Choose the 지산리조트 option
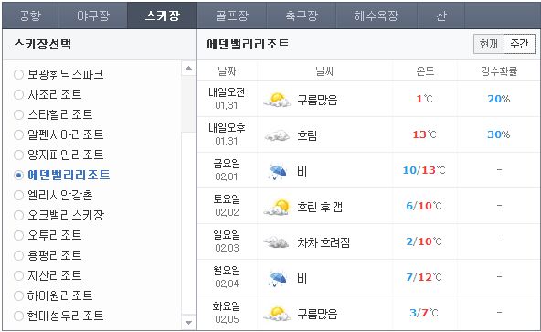The width and height of the screenshot is (541, 332). tap(18, 275)
